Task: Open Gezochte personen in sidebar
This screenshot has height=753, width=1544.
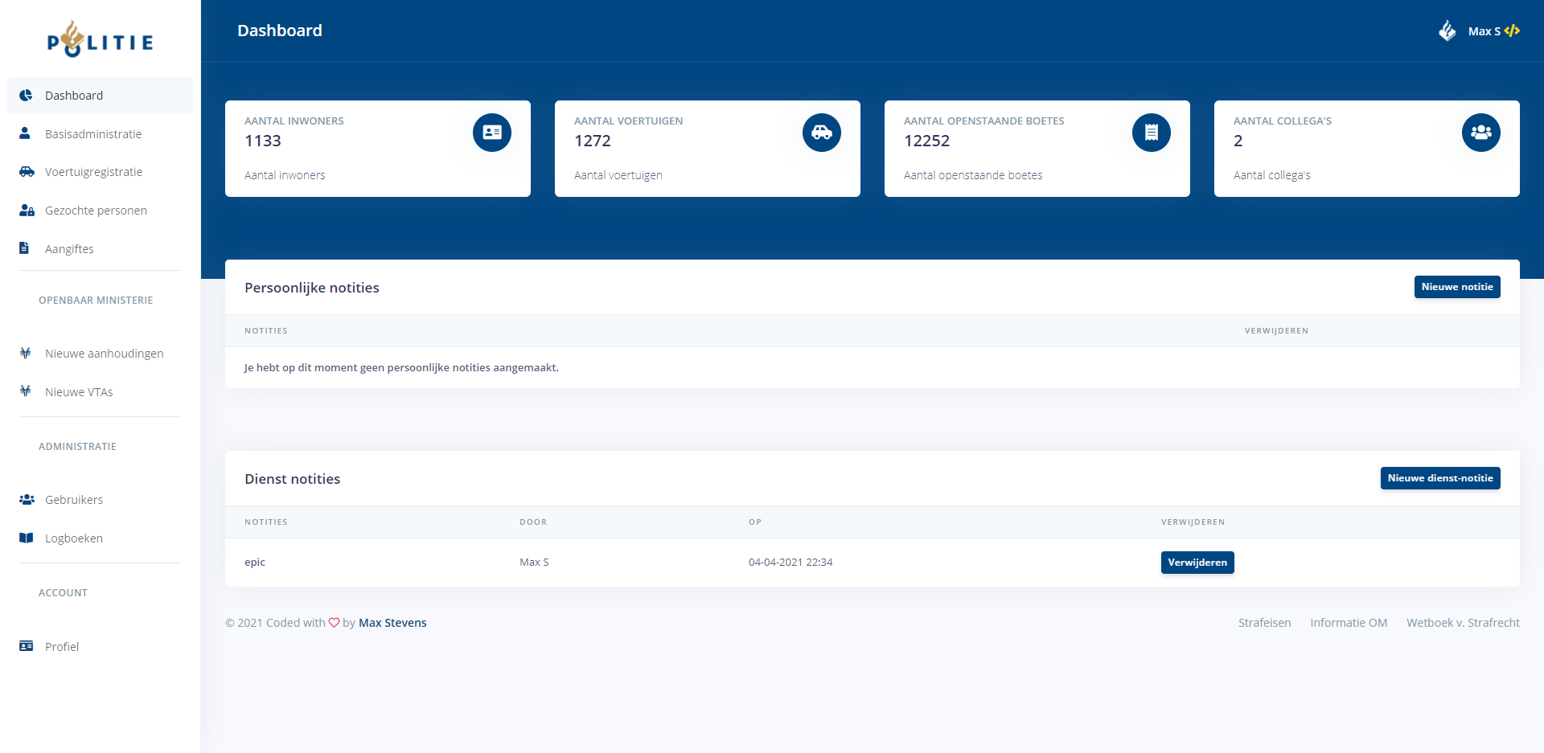Action: (96, 211)
